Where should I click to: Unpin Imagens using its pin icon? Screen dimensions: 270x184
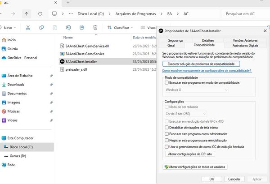tap(51, 103)
